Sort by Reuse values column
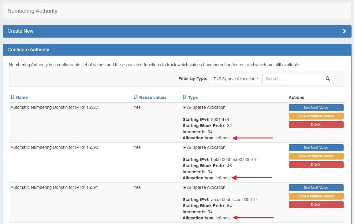Image resolution: width=354 pixels, height=224 pixels. click(x=150, y=97)
